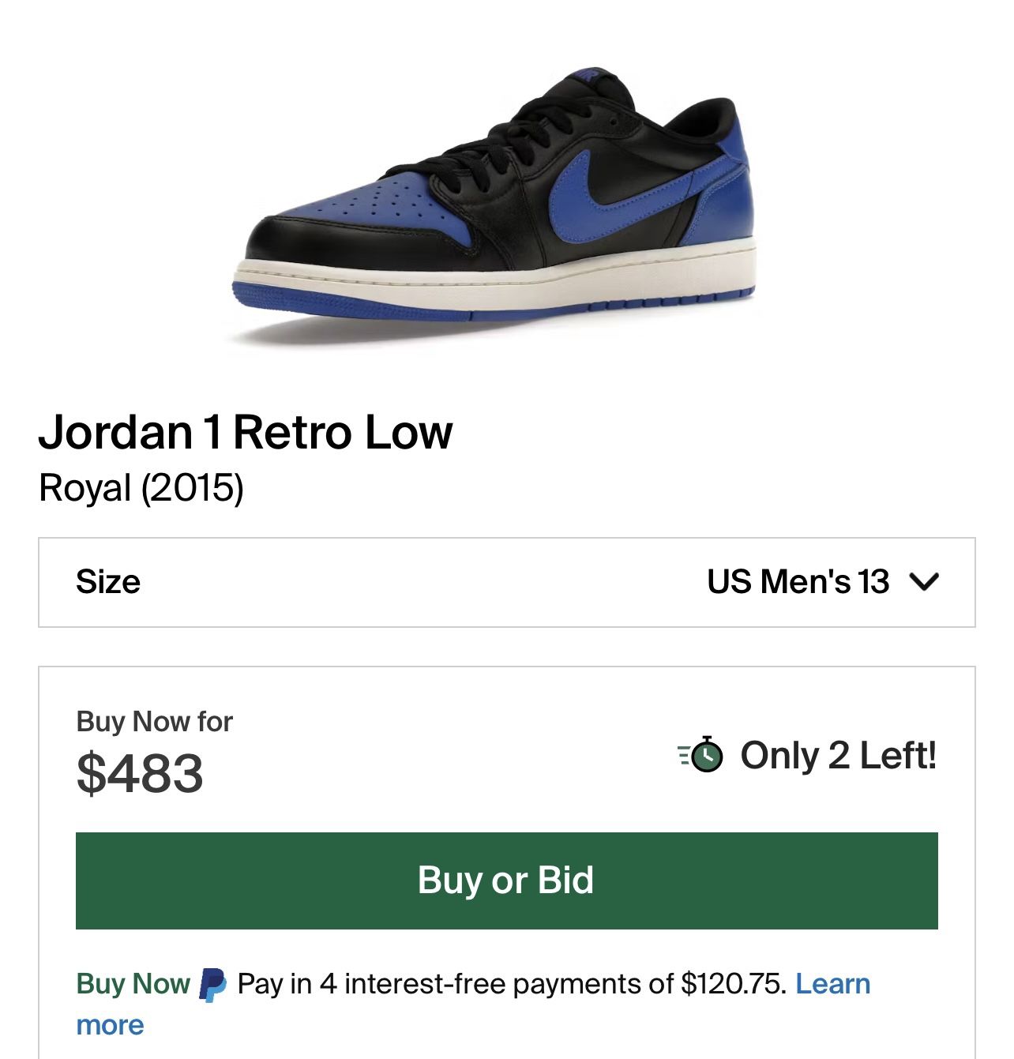The image size is (1014, 1059).
Task: Open the US Men's 13 size selector
Action: pos(798,582)
